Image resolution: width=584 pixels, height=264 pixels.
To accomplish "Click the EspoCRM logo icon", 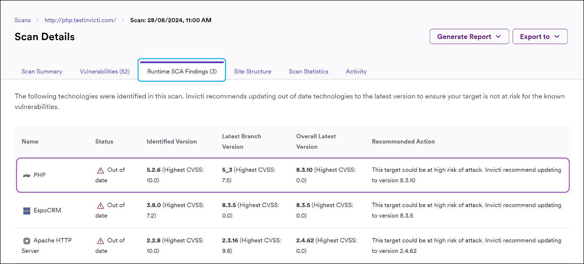I will coord(27,211).
